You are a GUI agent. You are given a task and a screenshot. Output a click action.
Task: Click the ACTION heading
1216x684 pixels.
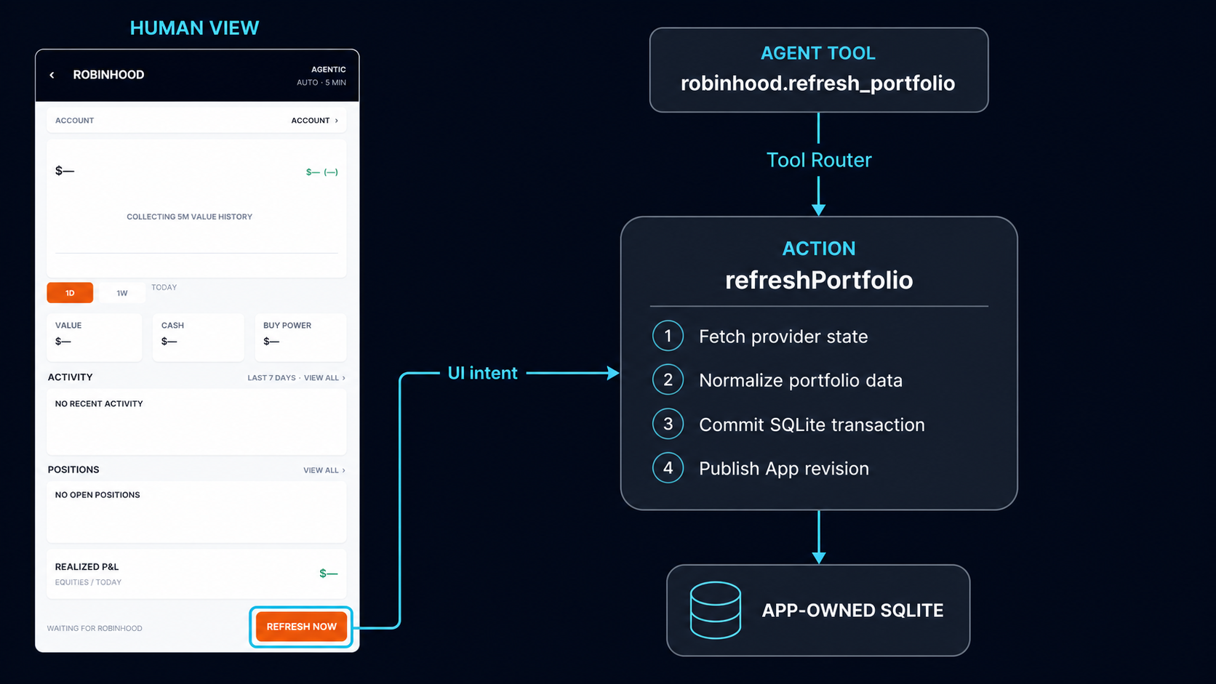click(x=819, y=249)
